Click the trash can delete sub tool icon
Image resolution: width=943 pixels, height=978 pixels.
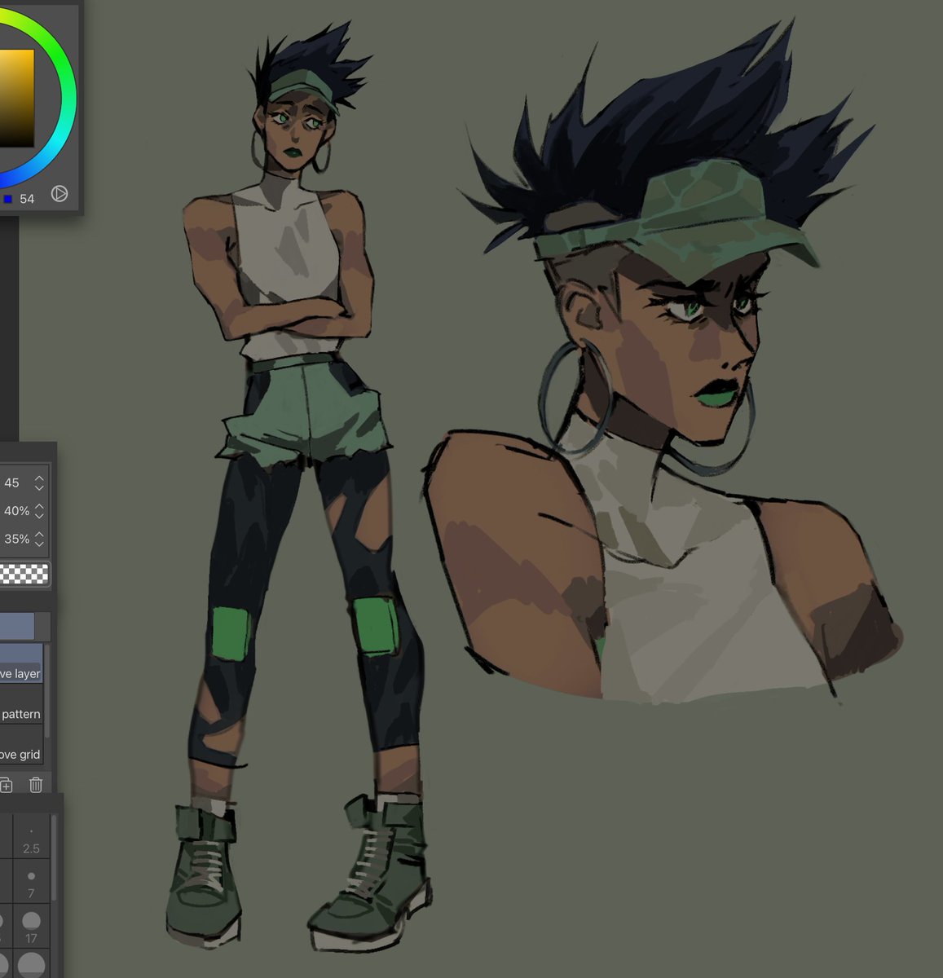coord(36,786)
